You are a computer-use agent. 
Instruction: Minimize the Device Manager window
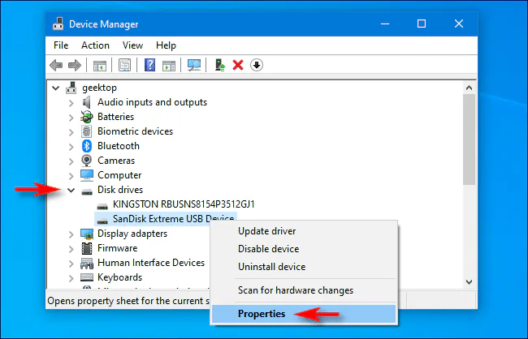385,24
